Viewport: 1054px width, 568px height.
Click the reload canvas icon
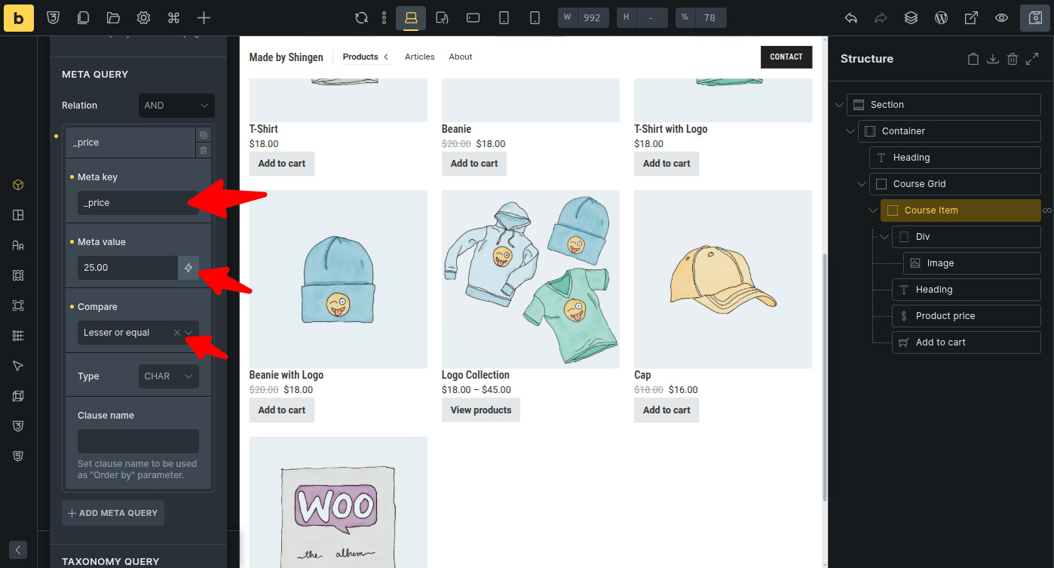362,17
